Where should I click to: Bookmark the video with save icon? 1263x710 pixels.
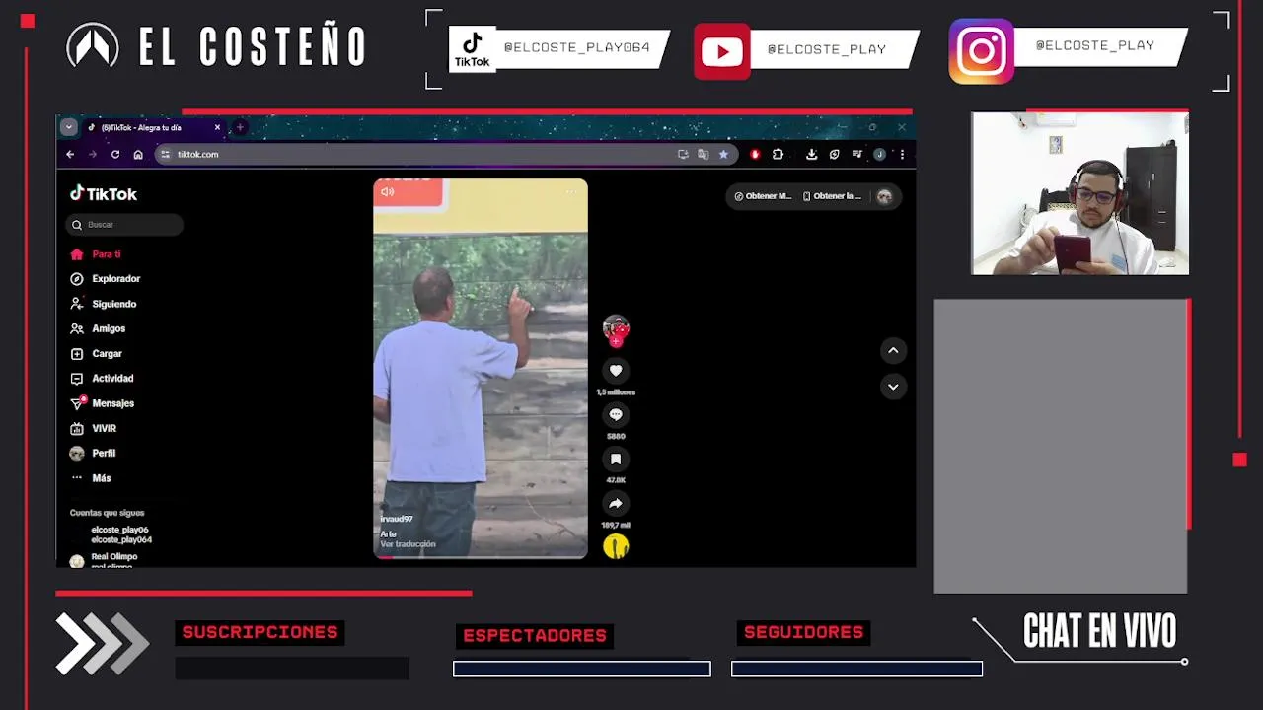tap(616, 460)
